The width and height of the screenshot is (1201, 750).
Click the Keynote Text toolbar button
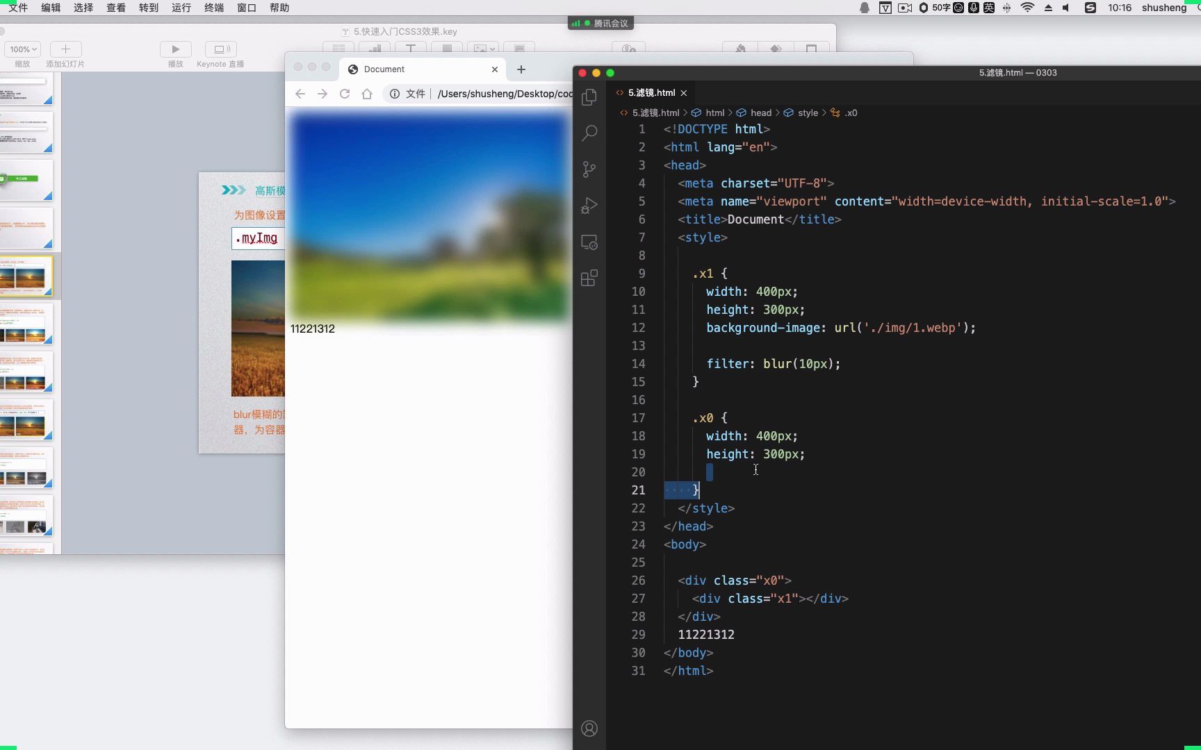point(411,48)
